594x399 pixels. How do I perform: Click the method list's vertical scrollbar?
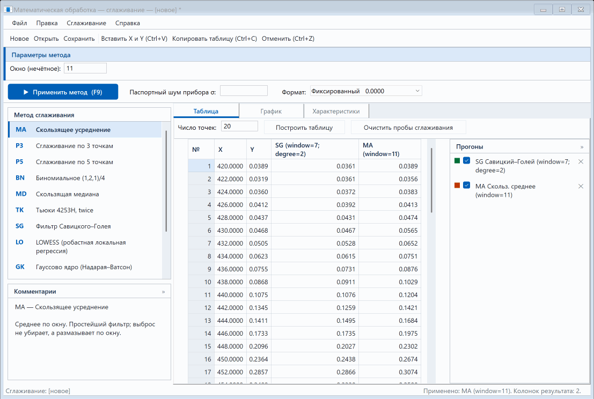[x=166, y=181]
